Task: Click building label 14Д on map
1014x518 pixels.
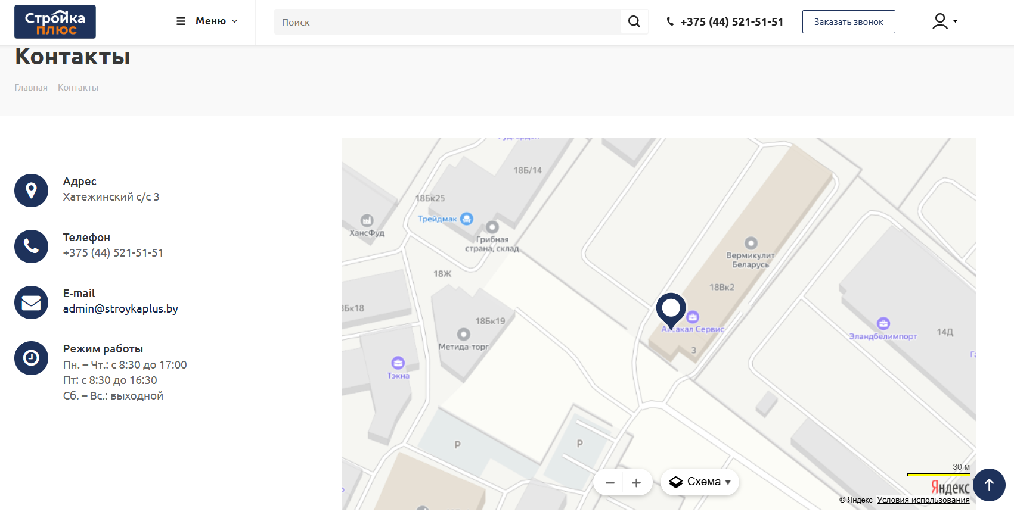Action: click(x=945, y=332)
